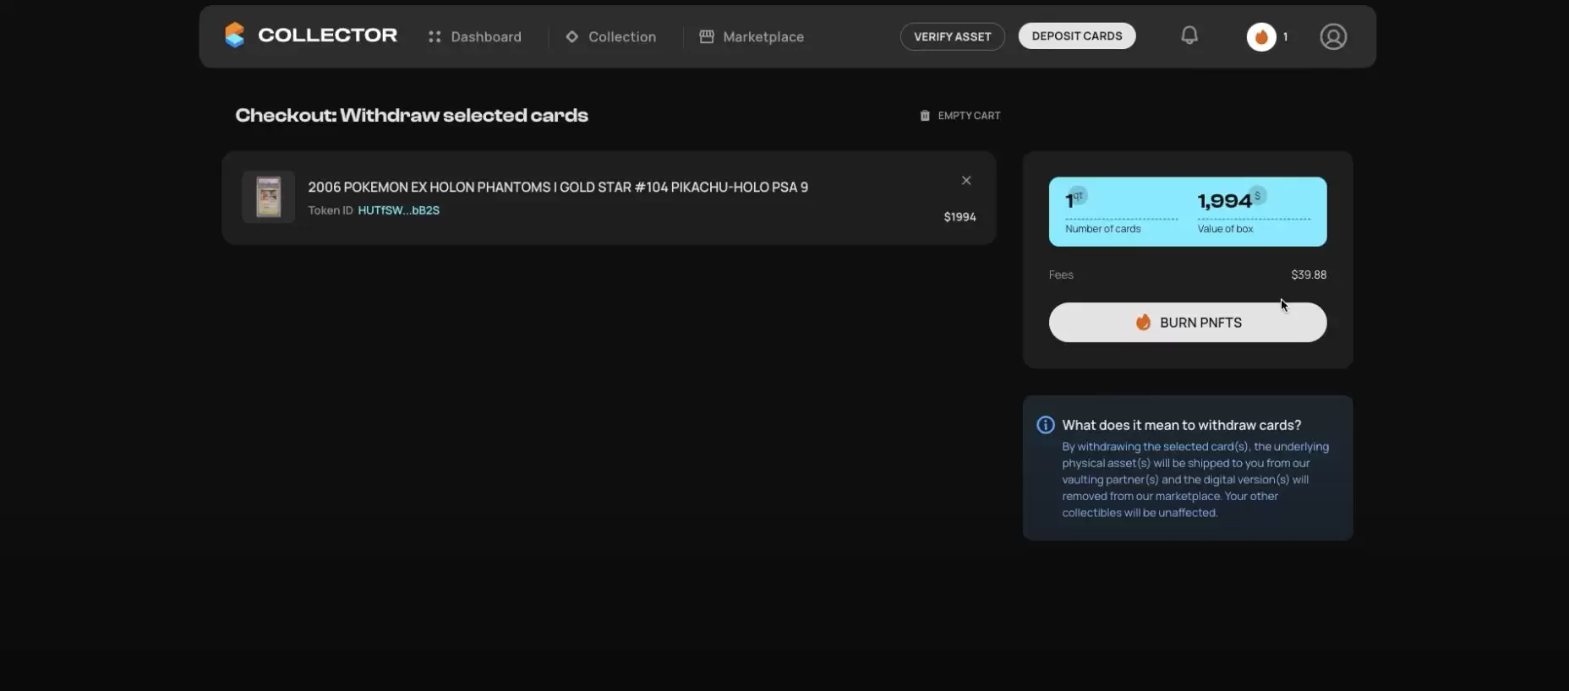Open the Token ID HUTfSW...bB2S link
The image size is (1569, 691).
tap(398, 210)
